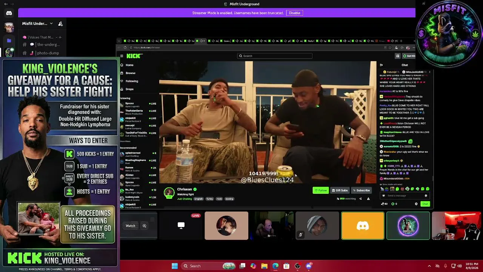
Task: Open the invite people icon beside Misfit Underground
Action: [x=60, y=24]
